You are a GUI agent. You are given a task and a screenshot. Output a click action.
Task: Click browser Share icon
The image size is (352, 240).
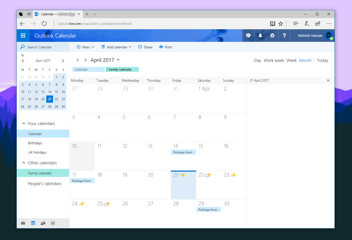click(x=318, y=24)
